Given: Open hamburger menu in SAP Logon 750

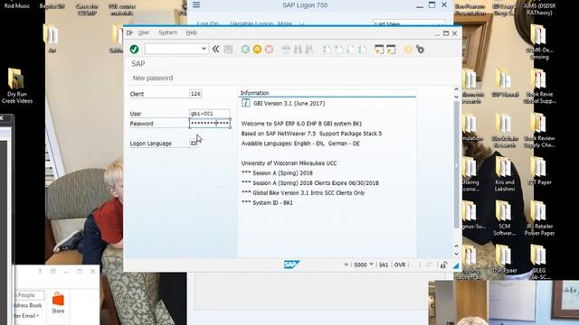Looking at the screenshot, I should pos(196,5).
